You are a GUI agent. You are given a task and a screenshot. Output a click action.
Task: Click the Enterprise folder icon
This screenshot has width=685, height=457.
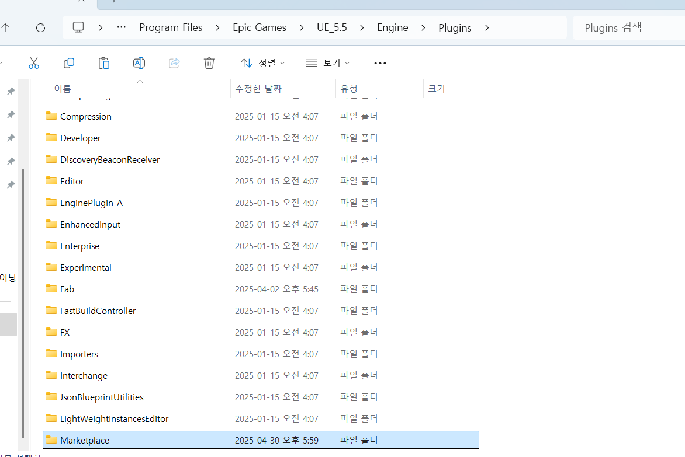(51, 246)
